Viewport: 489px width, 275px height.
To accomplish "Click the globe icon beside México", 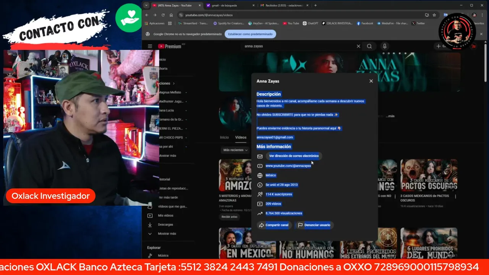I will pos(260,175).
